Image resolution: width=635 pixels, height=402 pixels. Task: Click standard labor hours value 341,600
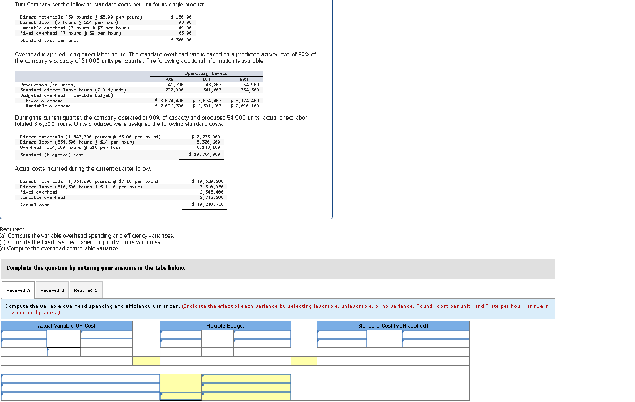[212, 90]
